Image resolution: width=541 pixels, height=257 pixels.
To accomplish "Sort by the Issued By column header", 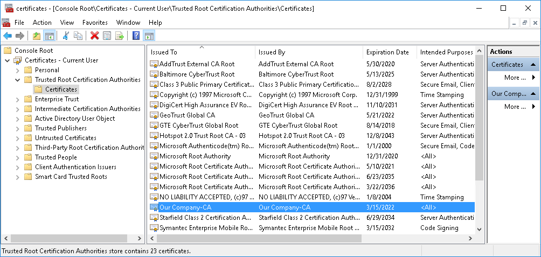I will pos(309,52).
